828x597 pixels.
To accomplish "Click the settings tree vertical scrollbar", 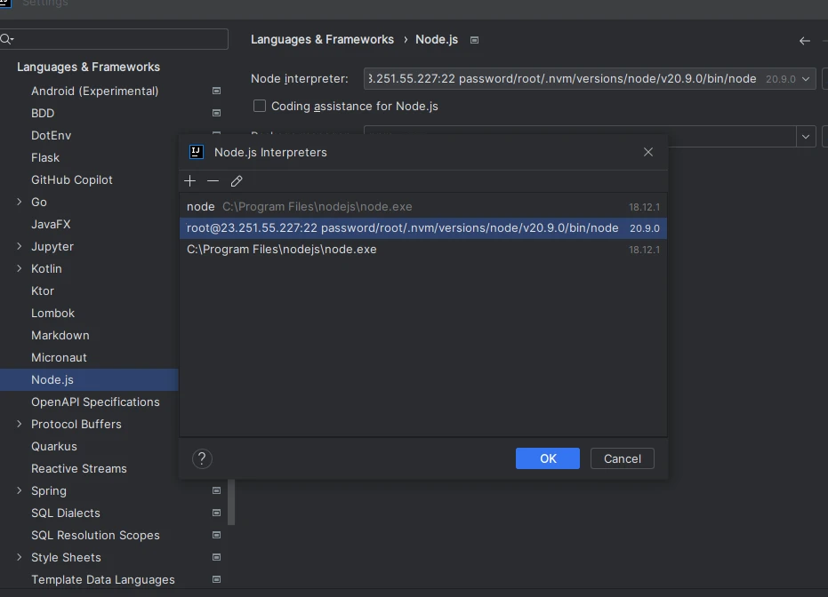I will coord(231,502).
